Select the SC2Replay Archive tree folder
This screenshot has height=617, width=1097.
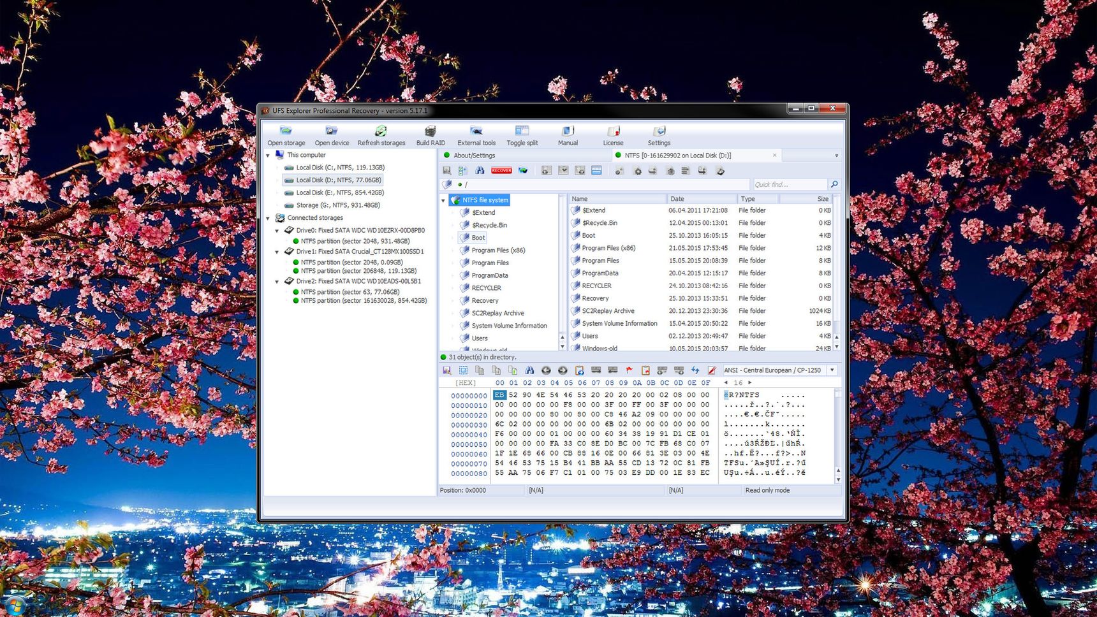coord(492,313)
